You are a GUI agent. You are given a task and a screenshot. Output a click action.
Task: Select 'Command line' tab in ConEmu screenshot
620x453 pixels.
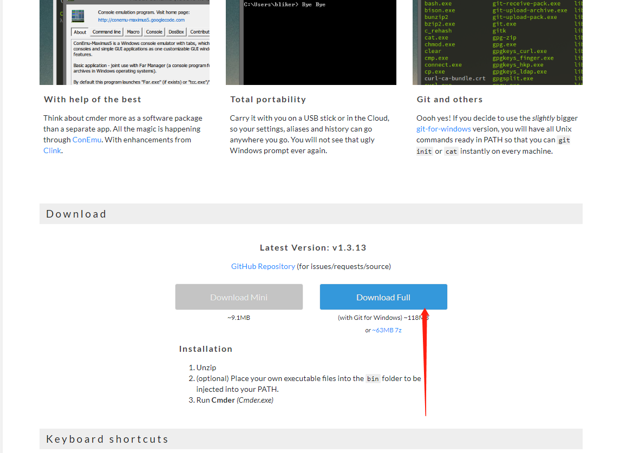(x=106, y=32)
